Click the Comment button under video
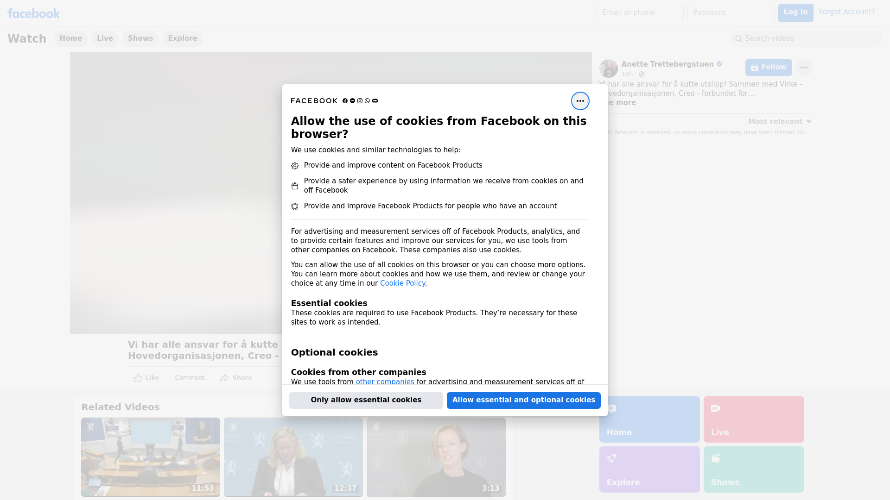The height and width of the screenshot is (500, 890). (190, 378)
